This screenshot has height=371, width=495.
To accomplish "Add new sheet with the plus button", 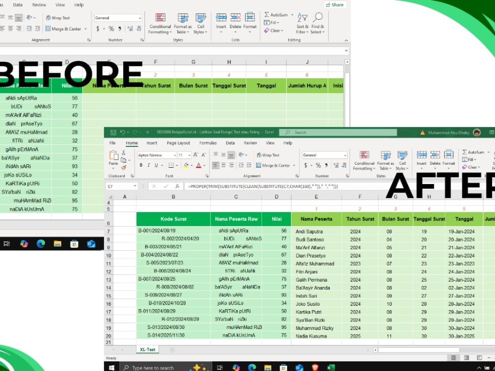I will coord(172,350).
